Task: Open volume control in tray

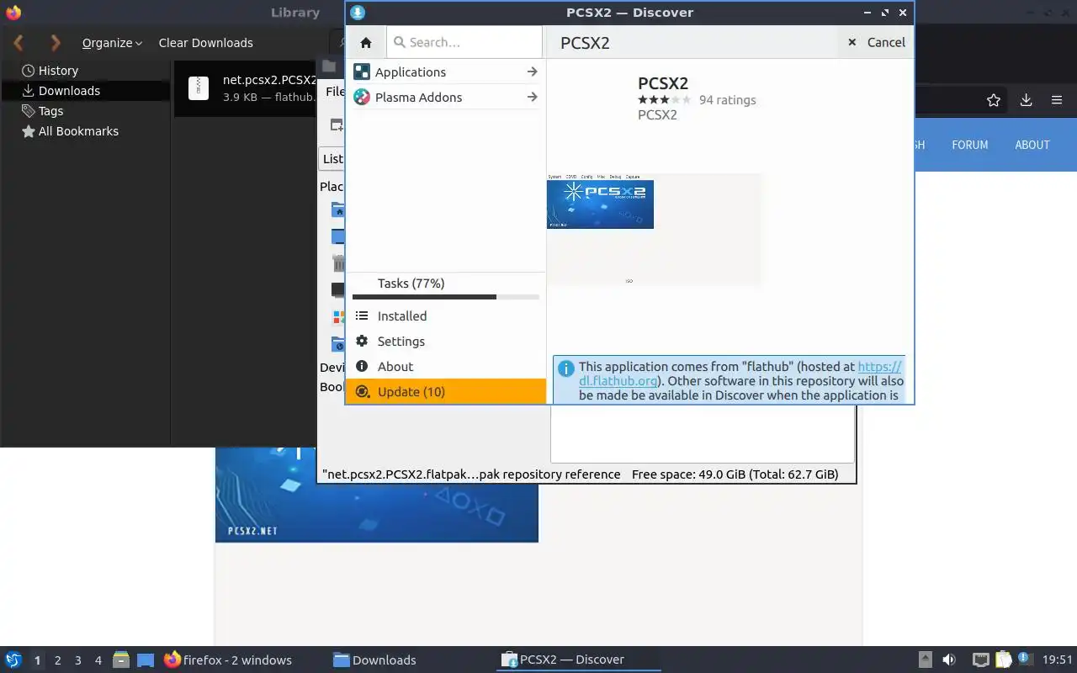Action: [x=949, y=660]
